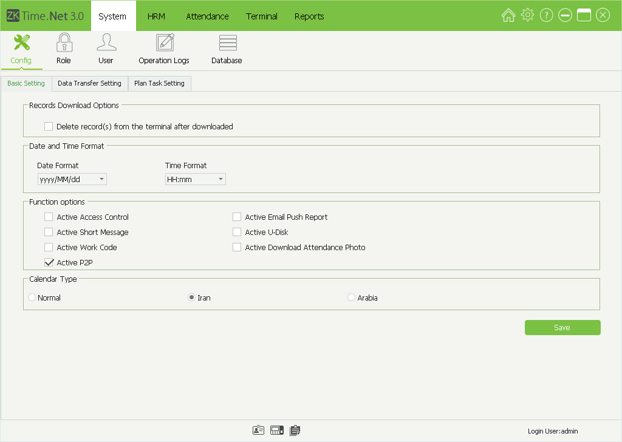The width and height of the screenshot is (622, 442).
Task: Click the Home icon in title bar
Action: point(508,16)
